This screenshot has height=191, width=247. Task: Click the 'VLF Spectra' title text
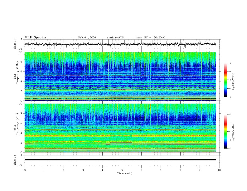coord(35,37)
